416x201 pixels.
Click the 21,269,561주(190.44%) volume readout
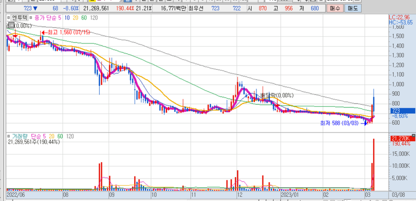(x=34, y=142)
